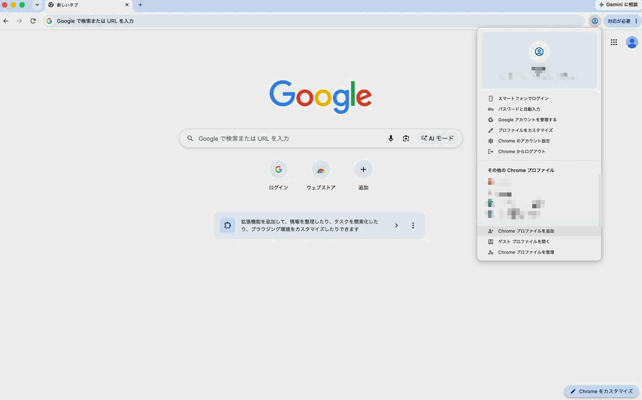Select Chrome のアカウント設定 menu item
Viewport: 642px width, 400px height.
539,141
